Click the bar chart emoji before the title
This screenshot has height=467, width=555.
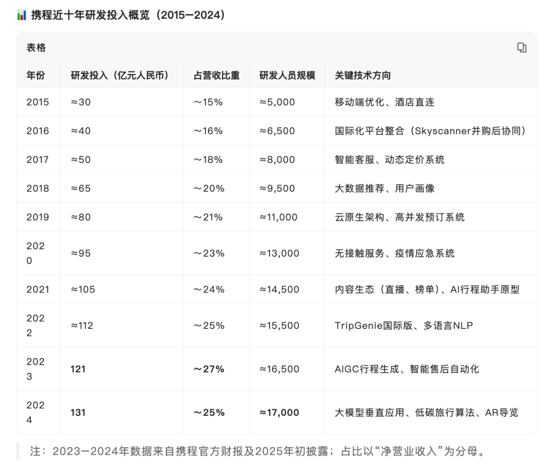(x=22, y=15)
